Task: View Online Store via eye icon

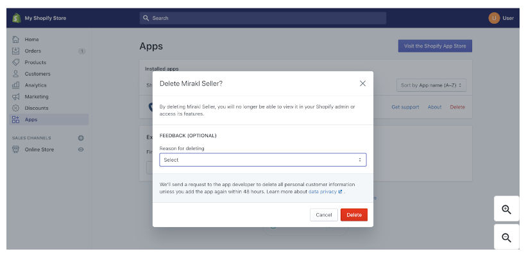Action: 81,149
